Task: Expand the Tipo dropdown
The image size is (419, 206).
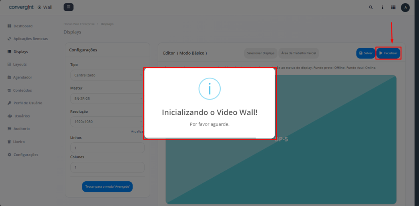Action: click(x=107, y=75)
